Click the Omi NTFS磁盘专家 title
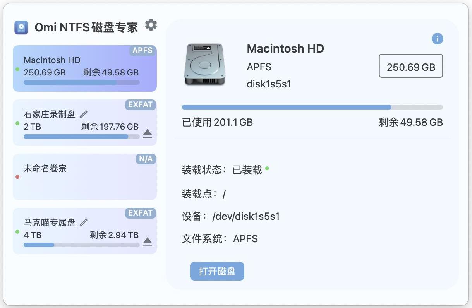Image resolution: width=472 pixels, height=308 pixels. pos(86,27)
